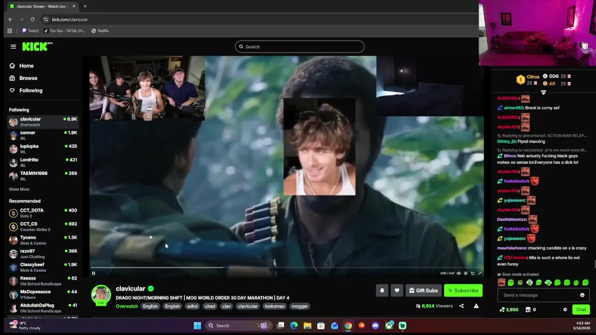Viewport: 596px width, 335px height.
Task: Open Discord from the taskbar
Action: click(375, 326)
